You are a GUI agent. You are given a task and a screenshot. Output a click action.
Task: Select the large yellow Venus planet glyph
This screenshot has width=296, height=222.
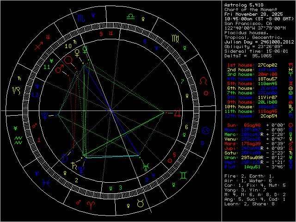pos(77,53)
